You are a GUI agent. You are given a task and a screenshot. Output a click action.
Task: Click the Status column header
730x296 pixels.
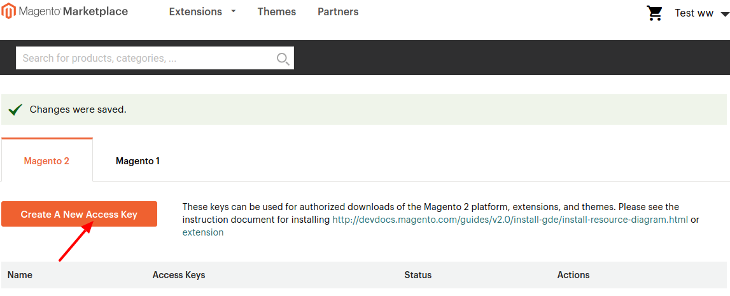point(418,275)
